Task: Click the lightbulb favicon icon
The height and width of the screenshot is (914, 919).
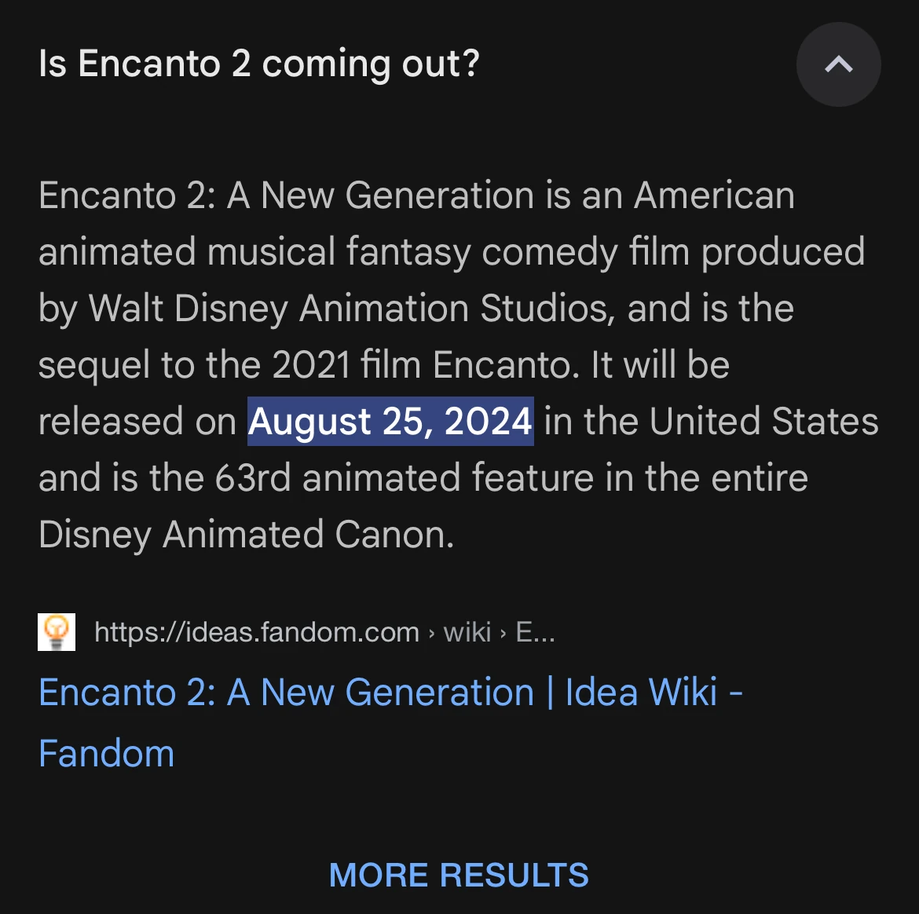Action: 57,631
